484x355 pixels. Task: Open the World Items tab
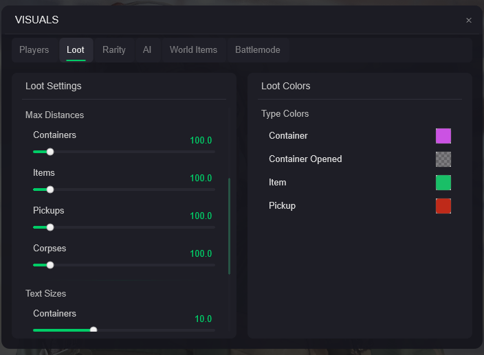193,50
